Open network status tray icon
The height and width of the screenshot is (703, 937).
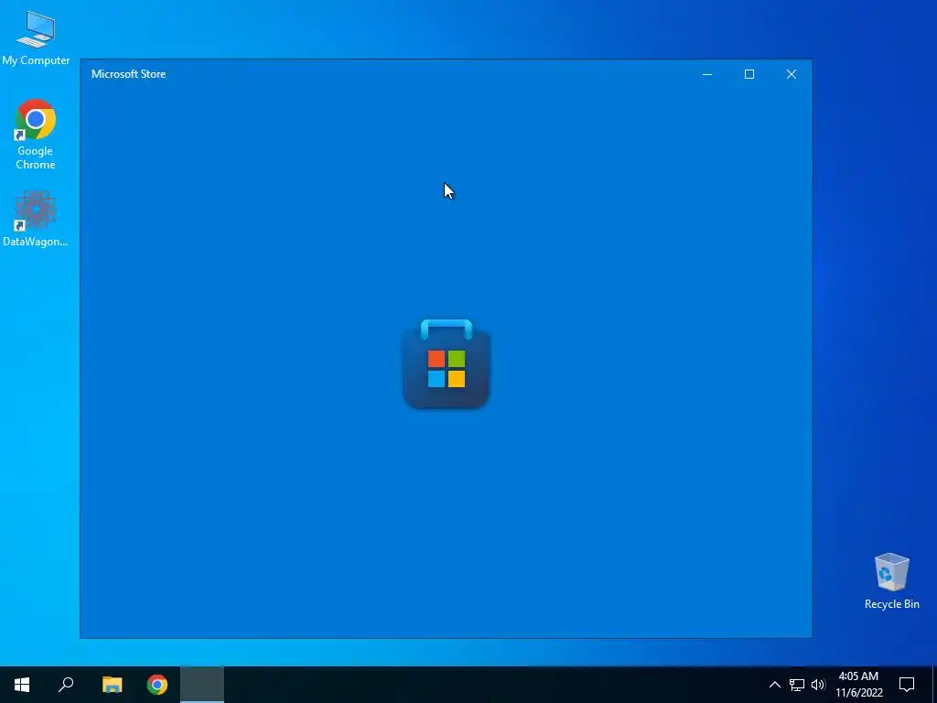point(797,685)
